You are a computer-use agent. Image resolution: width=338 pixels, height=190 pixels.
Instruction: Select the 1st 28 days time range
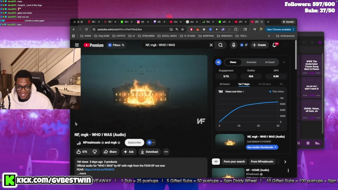(x=264, y=84)
